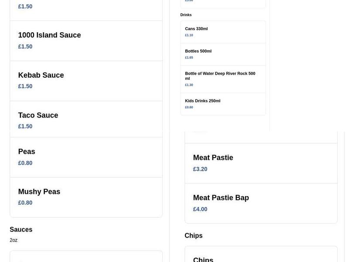Click the £4.00 price under Meat Pastie Bap
The width and height of the screenshot is (349, 262).
coord(200,209)
